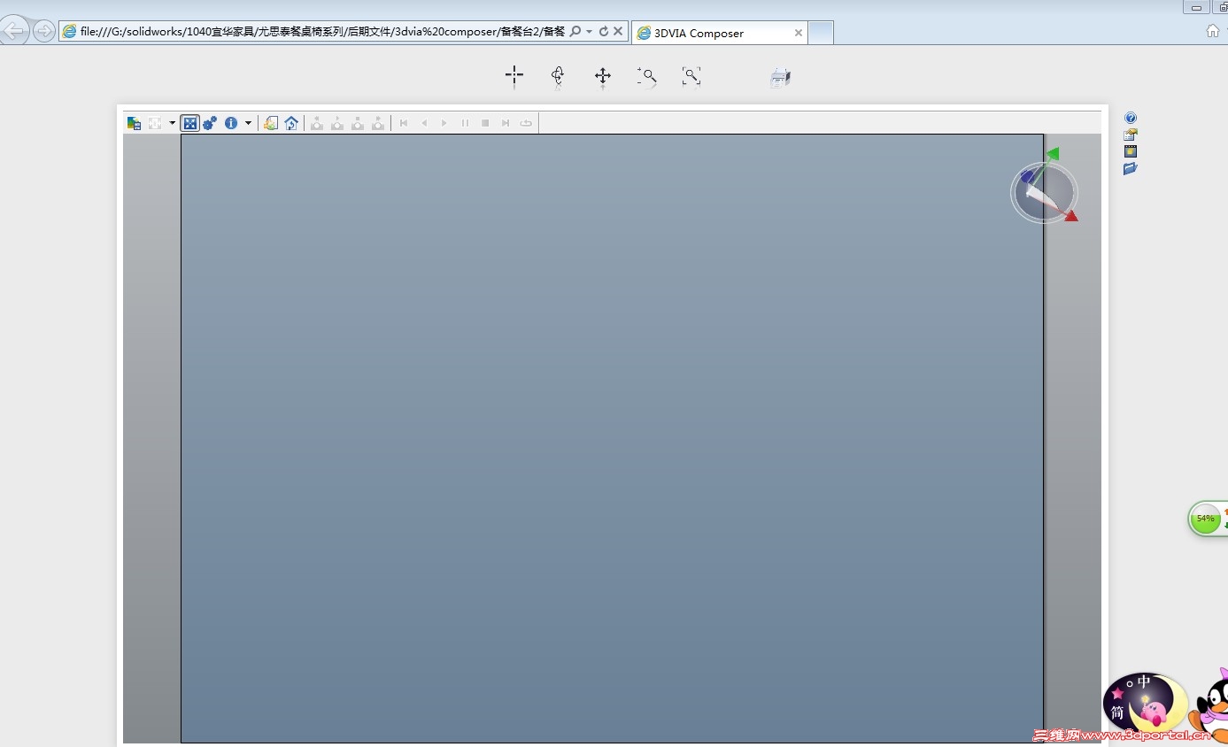This screenshot has width=1228, height=747.
Task: Click the file path address bar
Action: coord(322,31)
